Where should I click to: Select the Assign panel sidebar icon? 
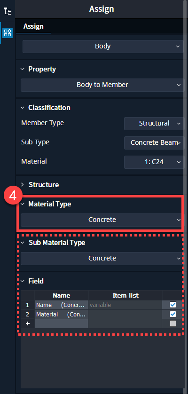pos(8,33)
